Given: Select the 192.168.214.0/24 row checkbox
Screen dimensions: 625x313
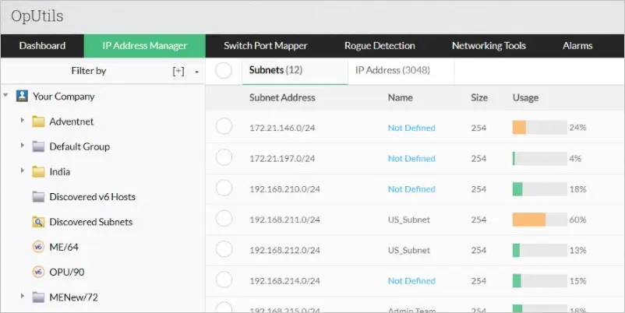Looking at the screenshot, I should pos(224,280).
